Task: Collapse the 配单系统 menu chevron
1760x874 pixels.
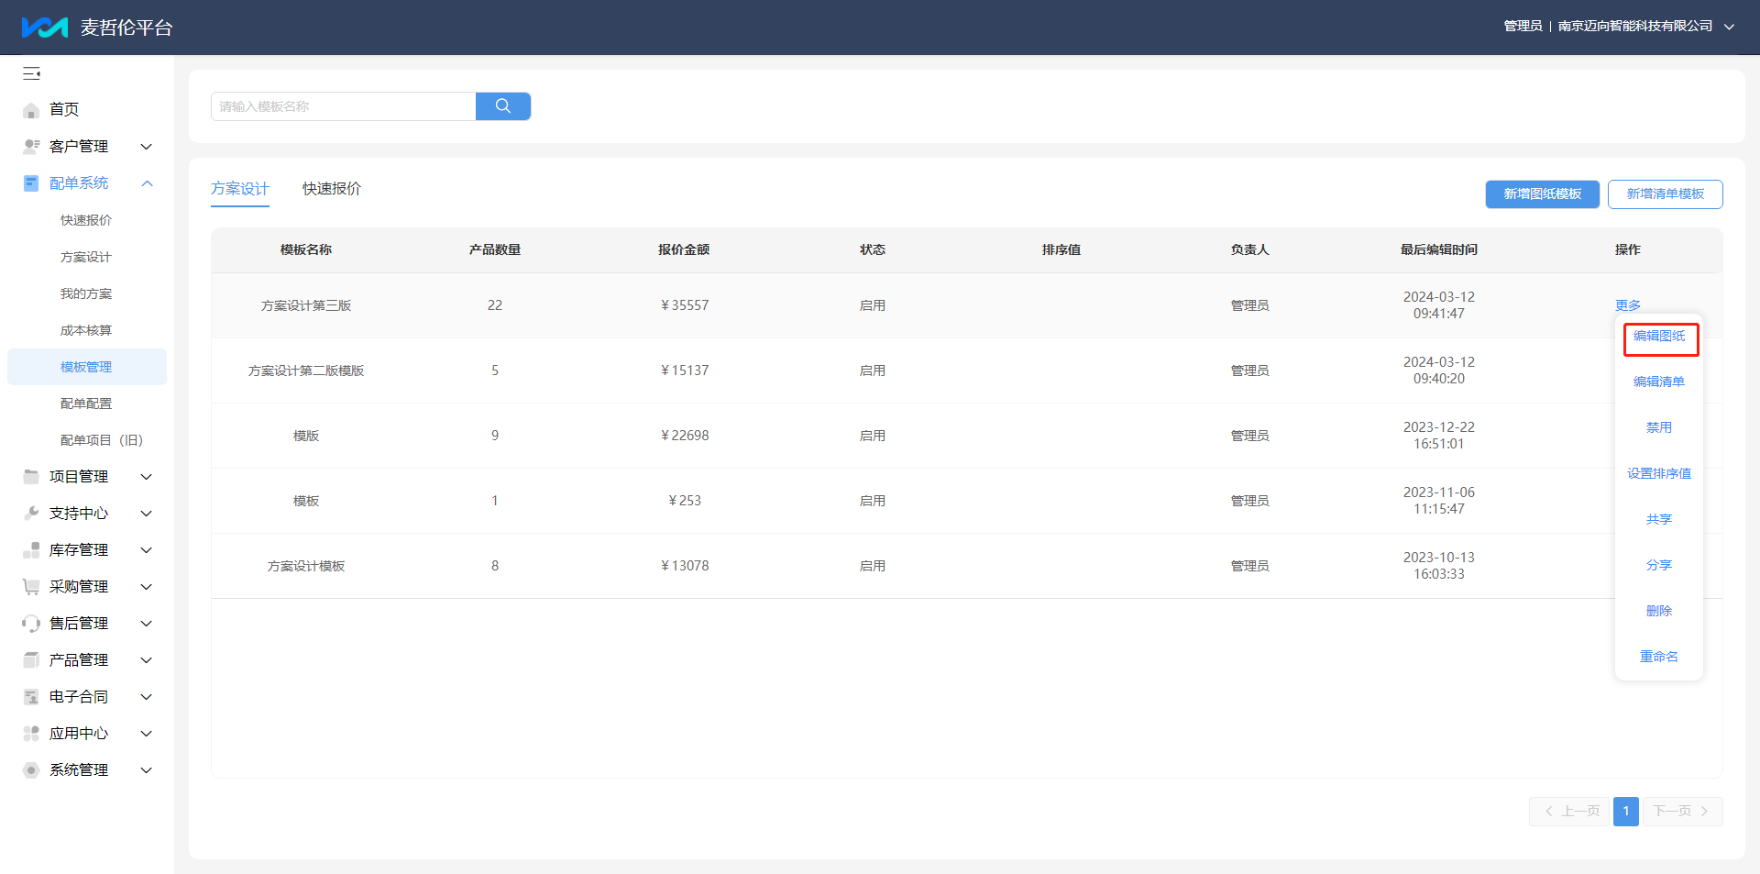Action: 147,183
